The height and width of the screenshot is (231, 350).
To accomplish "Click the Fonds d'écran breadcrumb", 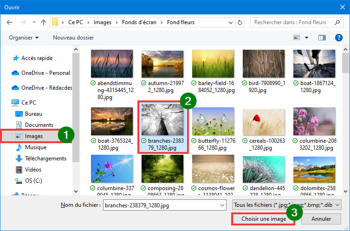I will pos(139,22).
